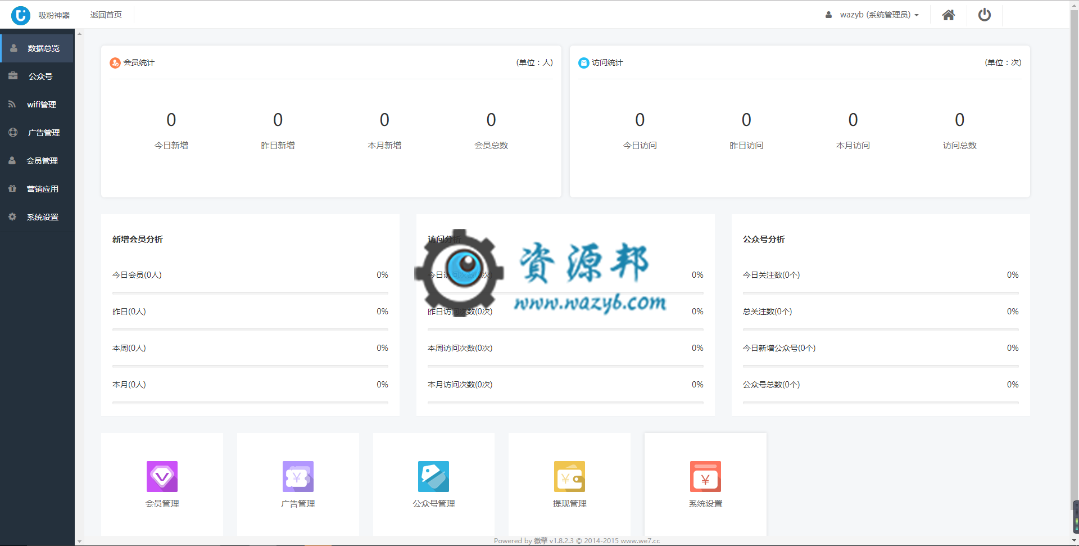1079x546 pixels.
Task: Click 会员总数 count value
Action: (491, 120)
